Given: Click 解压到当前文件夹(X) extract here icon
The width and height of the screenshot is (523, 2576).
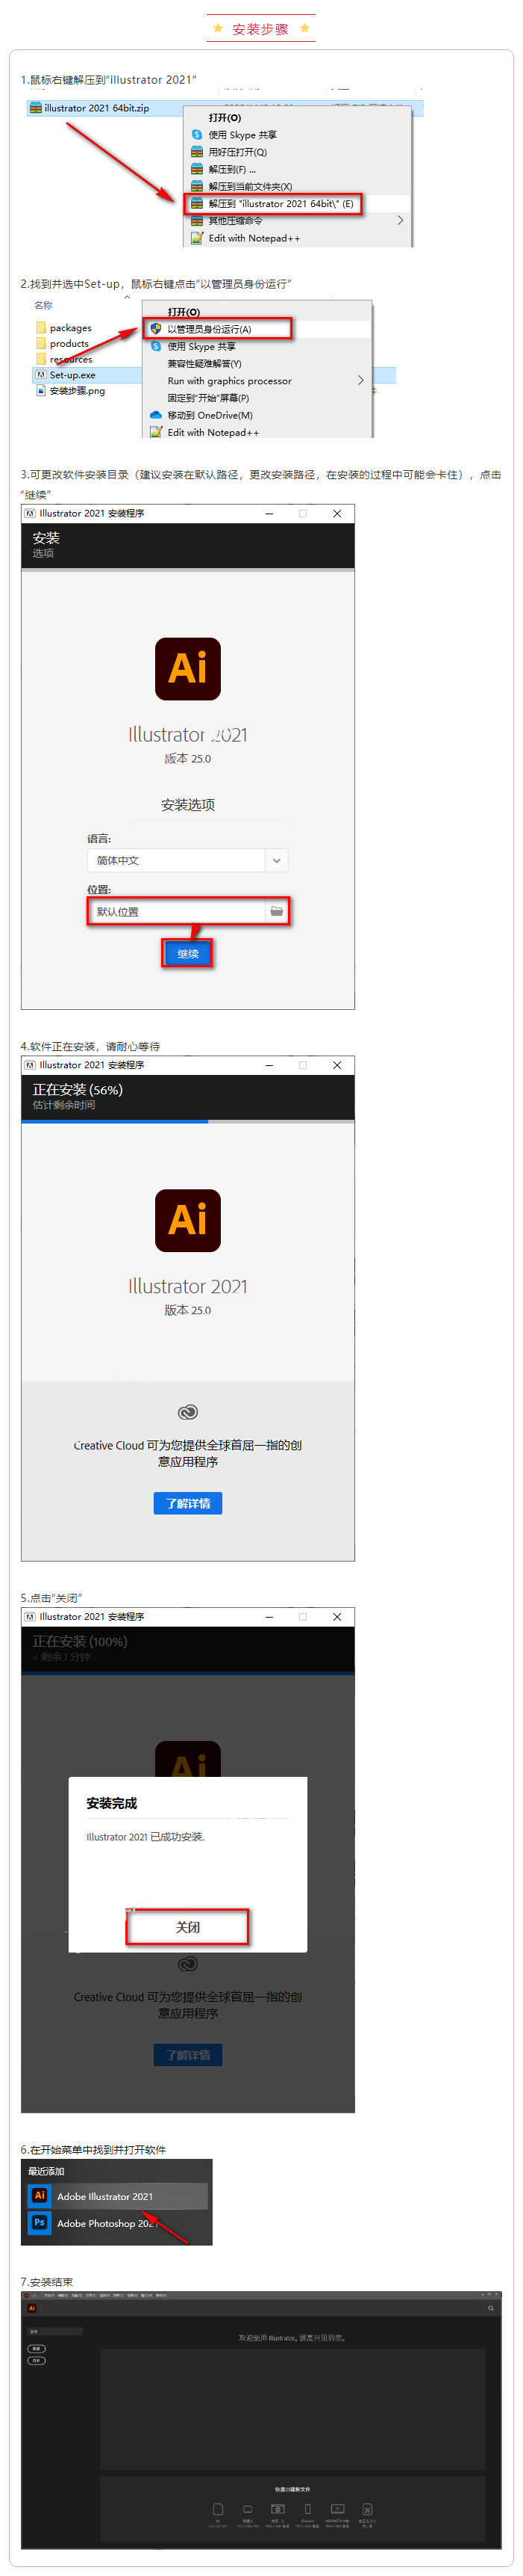Looking at the screenshot, I should coord(197,186).
